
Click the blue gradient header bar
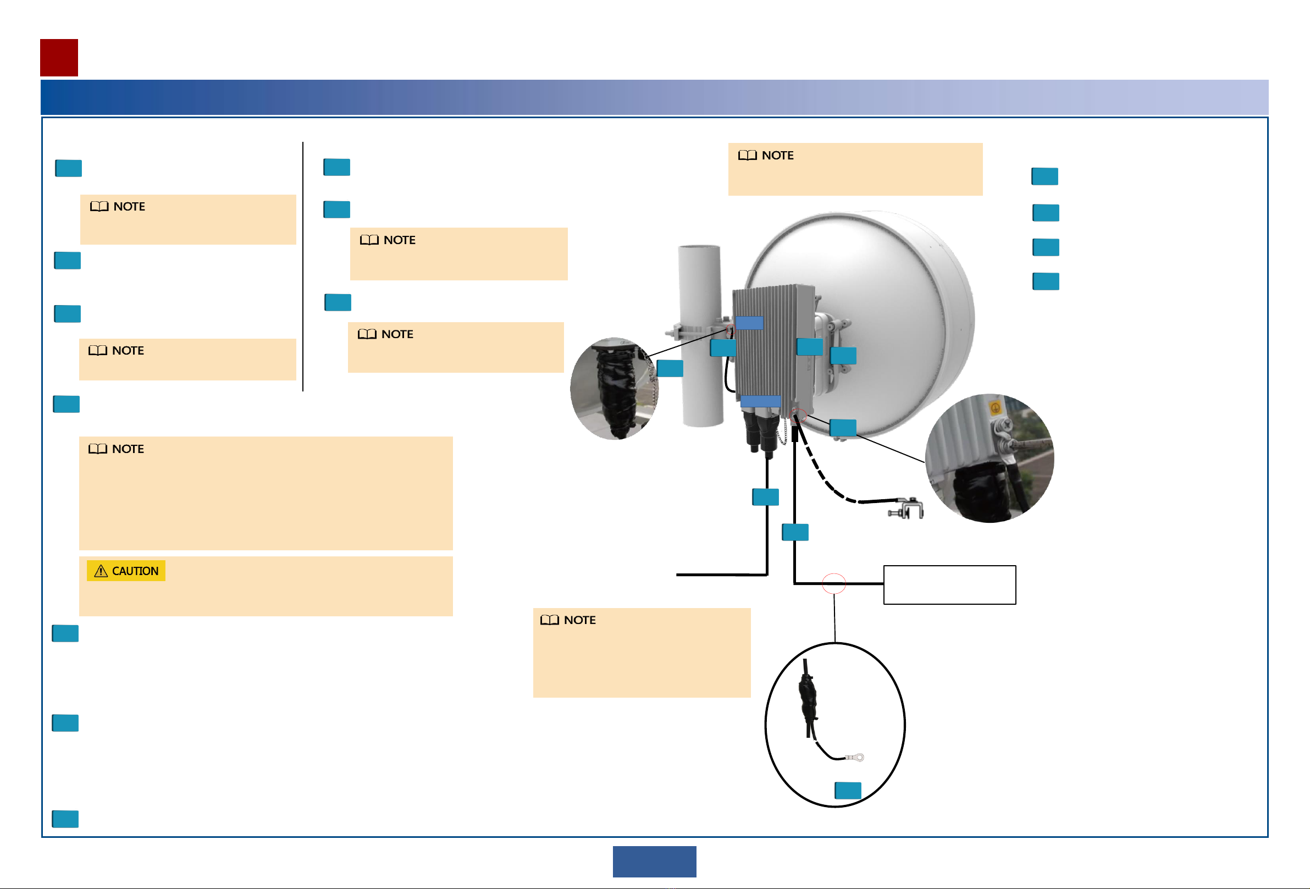click(654, 97)
